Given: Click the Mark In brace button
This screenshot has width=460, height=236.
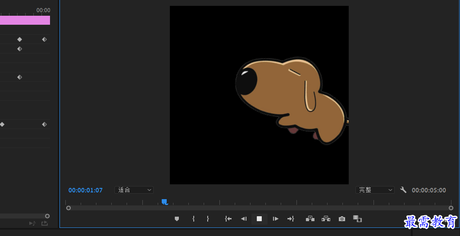Looking at the screenshot, I should tap(193, 219).
